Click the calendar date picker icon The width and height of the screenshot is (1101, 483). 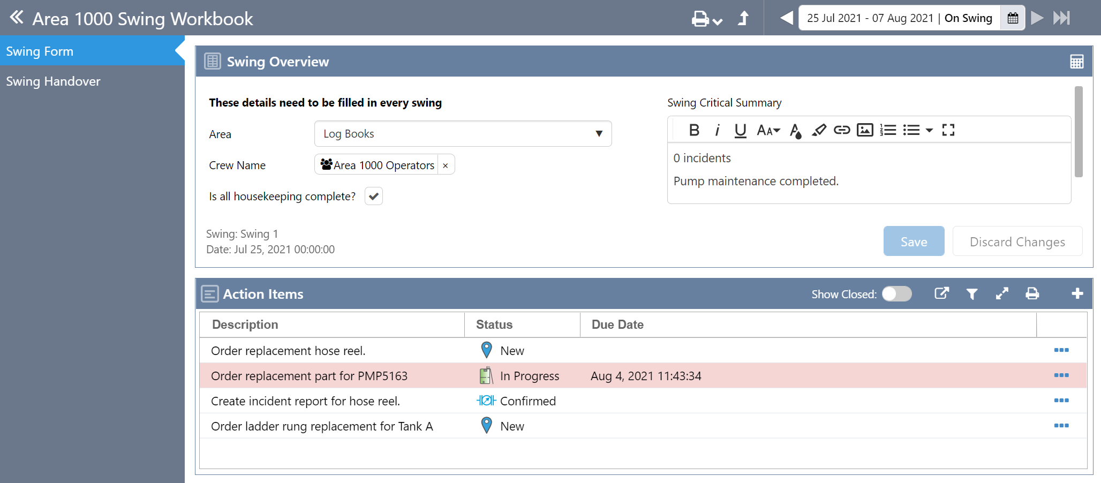1012,18
